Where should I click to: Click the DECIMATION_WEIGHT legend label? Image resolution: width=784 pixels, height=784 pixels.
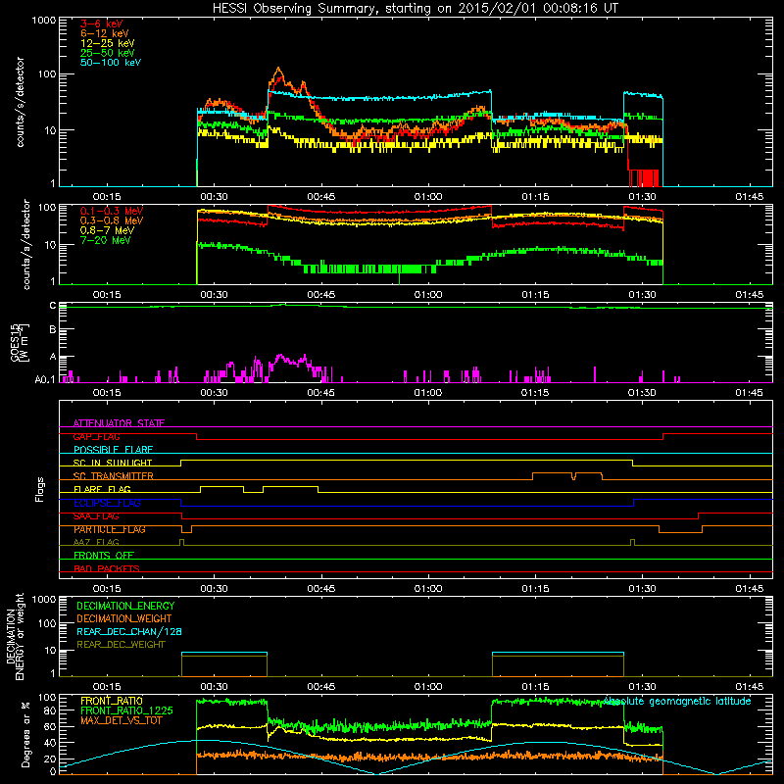tap(124, 618)
